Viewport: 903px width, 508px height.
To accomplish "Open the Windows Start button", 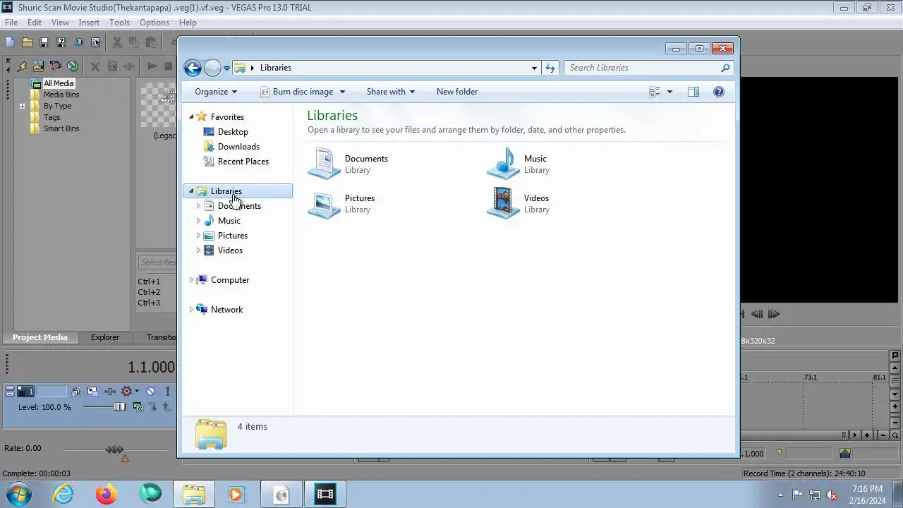I will click(19, 494).
